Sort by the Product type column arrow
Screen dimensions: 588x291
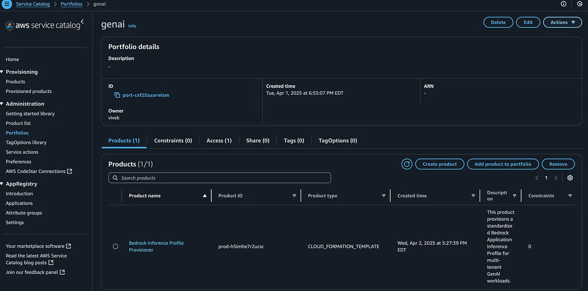tap(383, 196)
